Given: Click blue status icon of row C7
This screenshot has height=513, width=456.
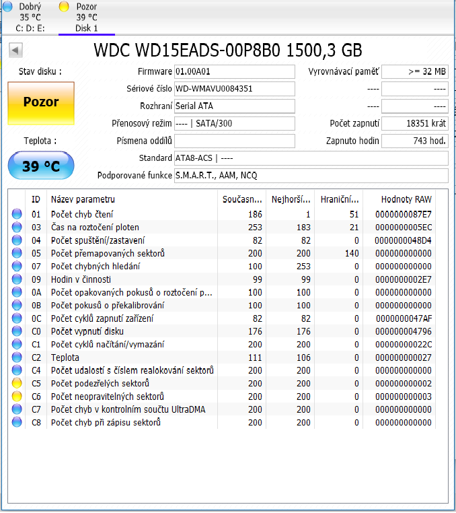Looking at the screenshot, I should 17,409.
